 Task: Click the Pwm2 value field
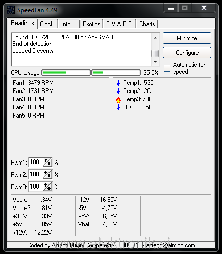click(x=36, y=174)
